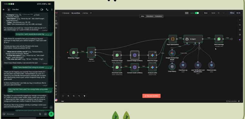245x119 pixels.
Task: Open the Send message WhatsApp node
Action: click(219, 39)
